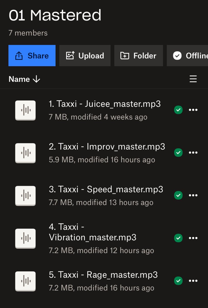Image resolution: width=208 pixels, height=308 pixels.
Task: Reverse the Name sort order
Action: [24, 79]
